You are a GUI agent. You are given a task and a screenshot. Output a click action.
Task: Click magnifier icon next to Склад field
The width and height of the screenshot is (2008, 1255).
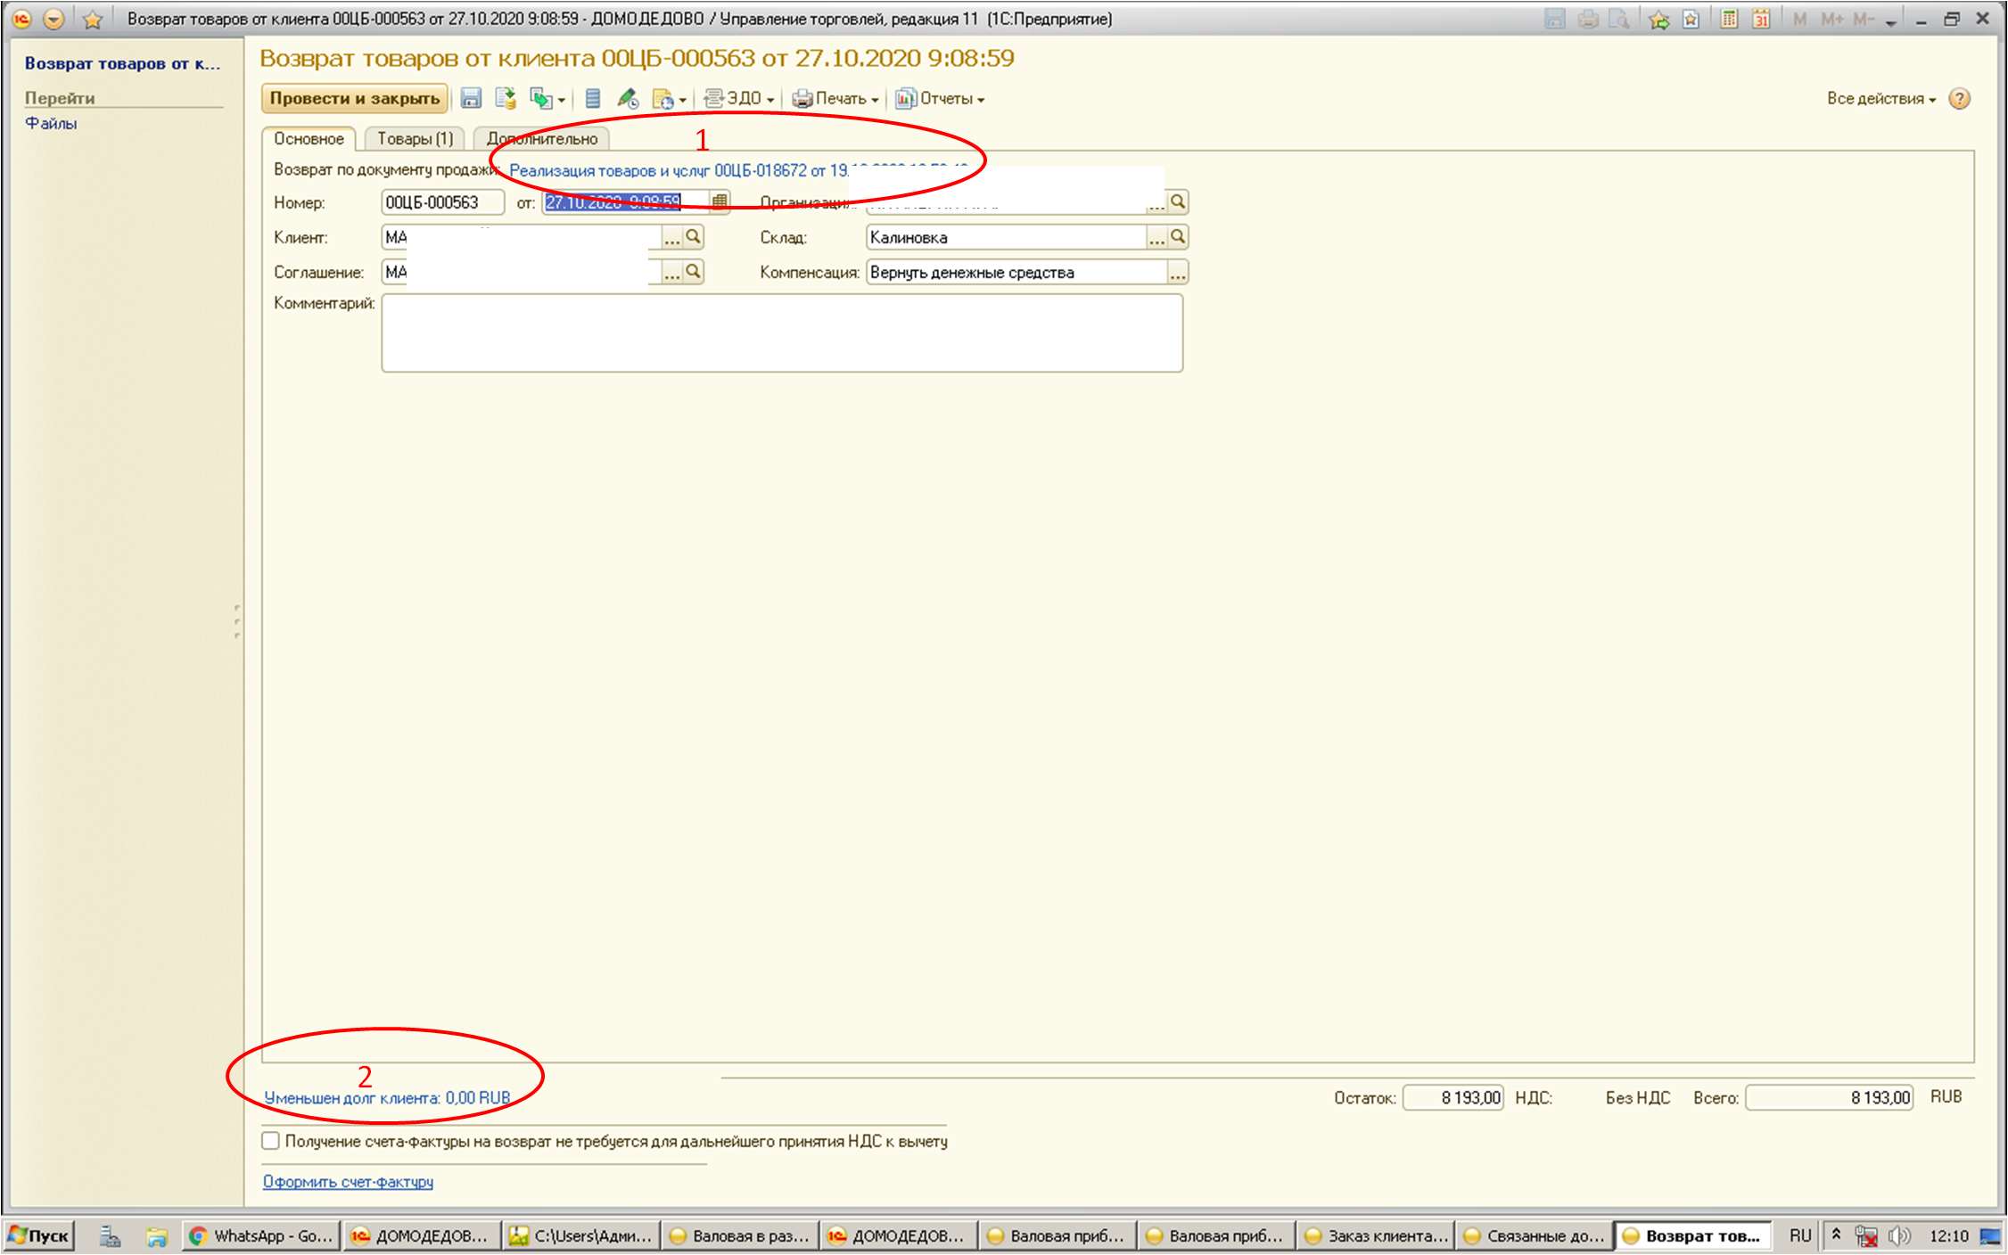click(x=1178, y=237)
